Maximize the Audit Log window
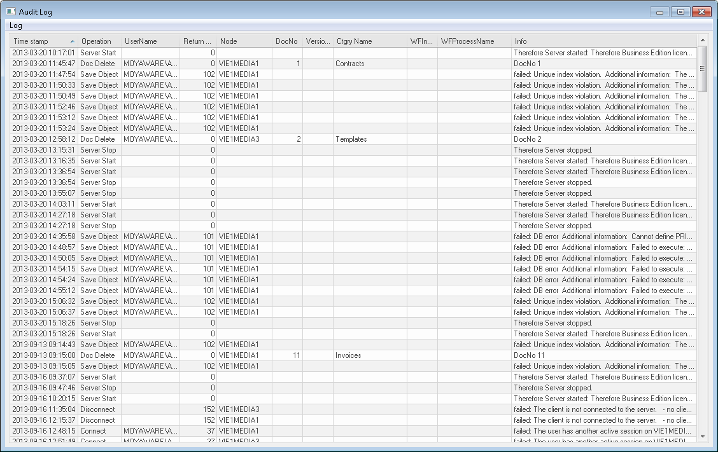 coord(680,11)
